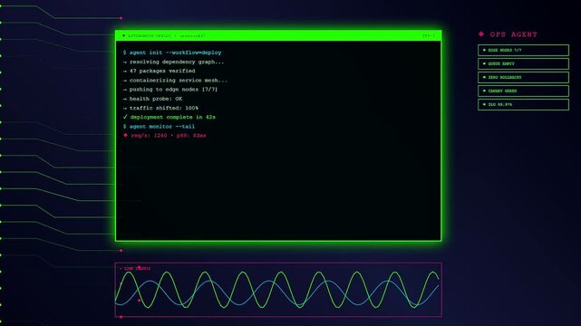Select the ZERO ROLLBACKS status item
The image size is (581, 326).
(x=523, y=77)
